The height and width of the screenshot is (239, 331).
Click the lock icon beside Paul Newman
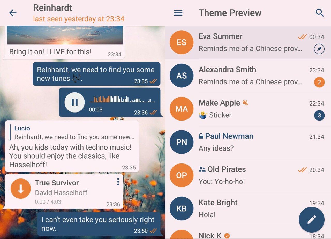tap(201, 136)
